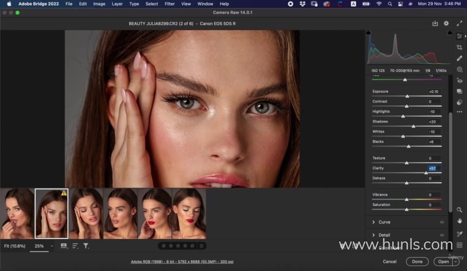Screen dimensions: 467x271
Task: Set a one-star rating
Action: (x=163, y=246)
